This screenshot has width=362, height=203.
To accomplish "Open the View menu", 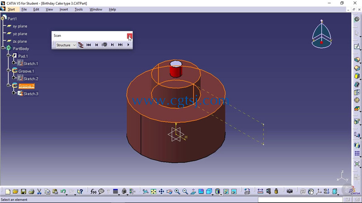I will [49, 9].
